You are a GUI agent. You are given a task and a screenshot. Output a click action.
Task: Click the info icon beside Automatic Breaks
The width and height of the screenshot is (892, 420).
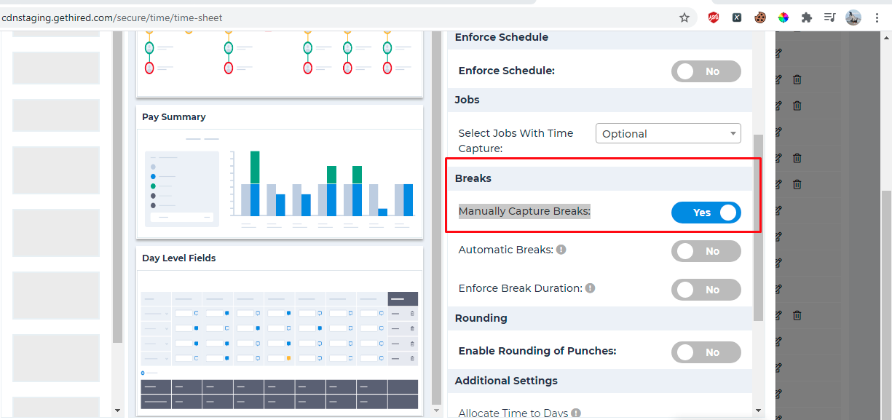[x=561, y=250]
